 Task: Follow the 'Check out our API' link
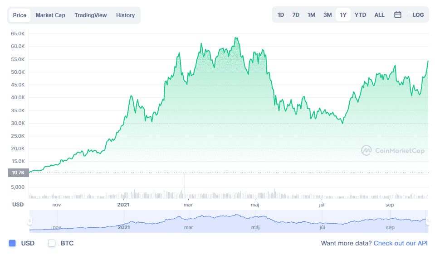click(400, 243)
